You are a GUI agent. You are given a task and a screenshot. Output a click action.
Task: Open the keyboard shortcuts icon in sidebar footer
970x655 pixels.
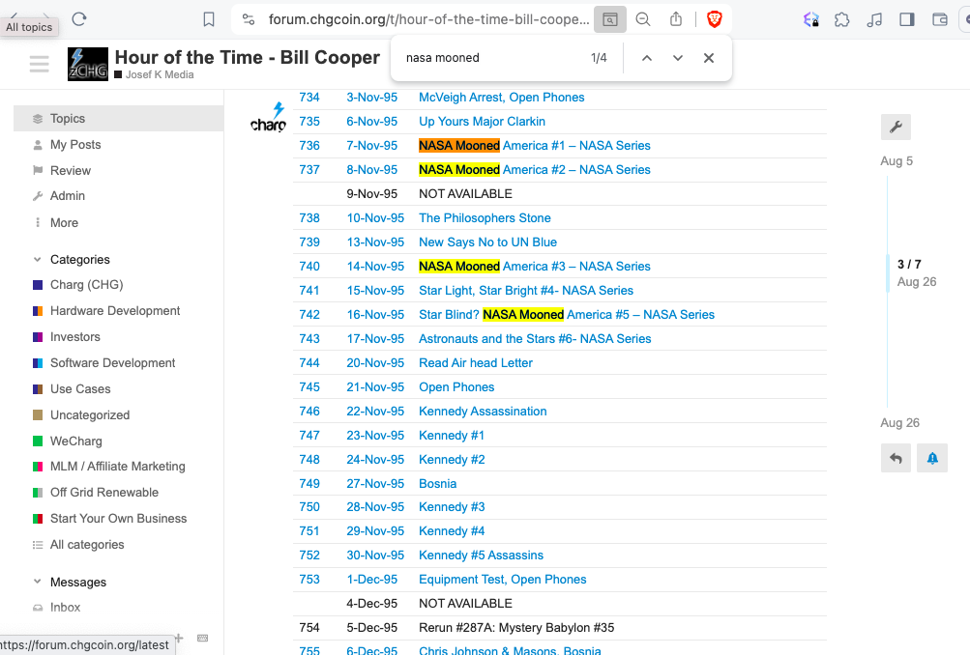[x=202, y=638]
